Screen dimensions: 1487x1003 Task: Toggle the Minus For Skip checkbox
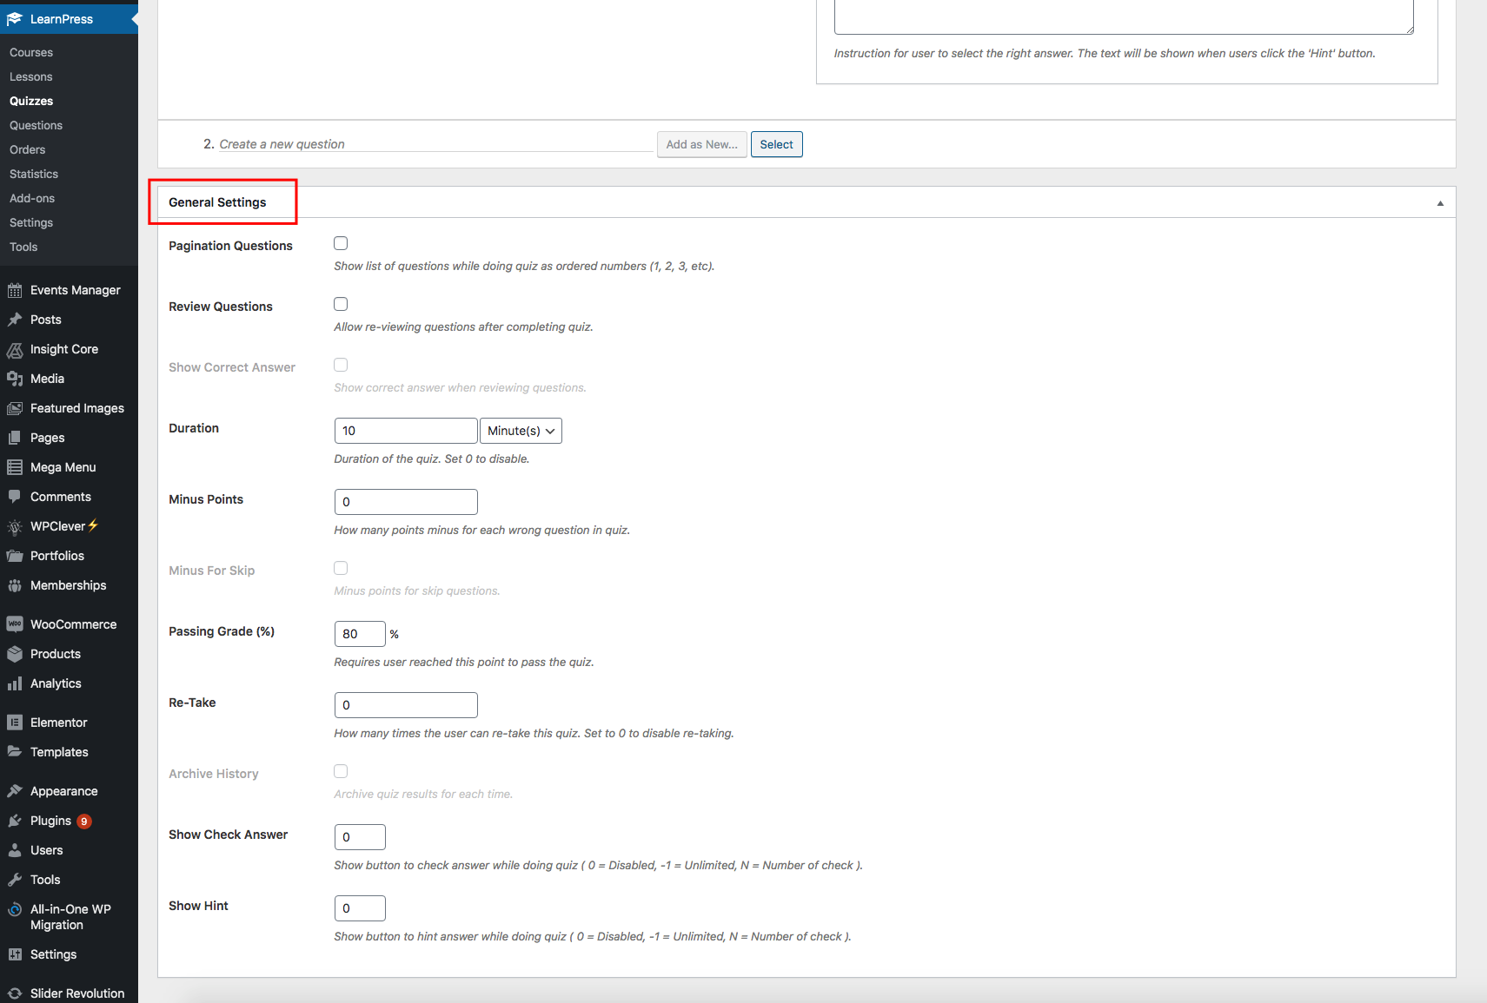click(341, 568)
